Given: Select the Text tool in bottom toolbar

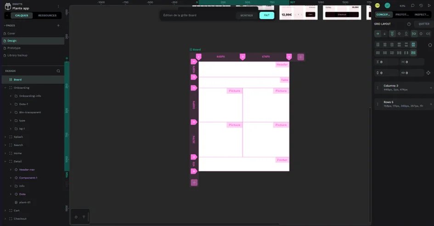Looking at the screenshot, I should coord(84,217).
